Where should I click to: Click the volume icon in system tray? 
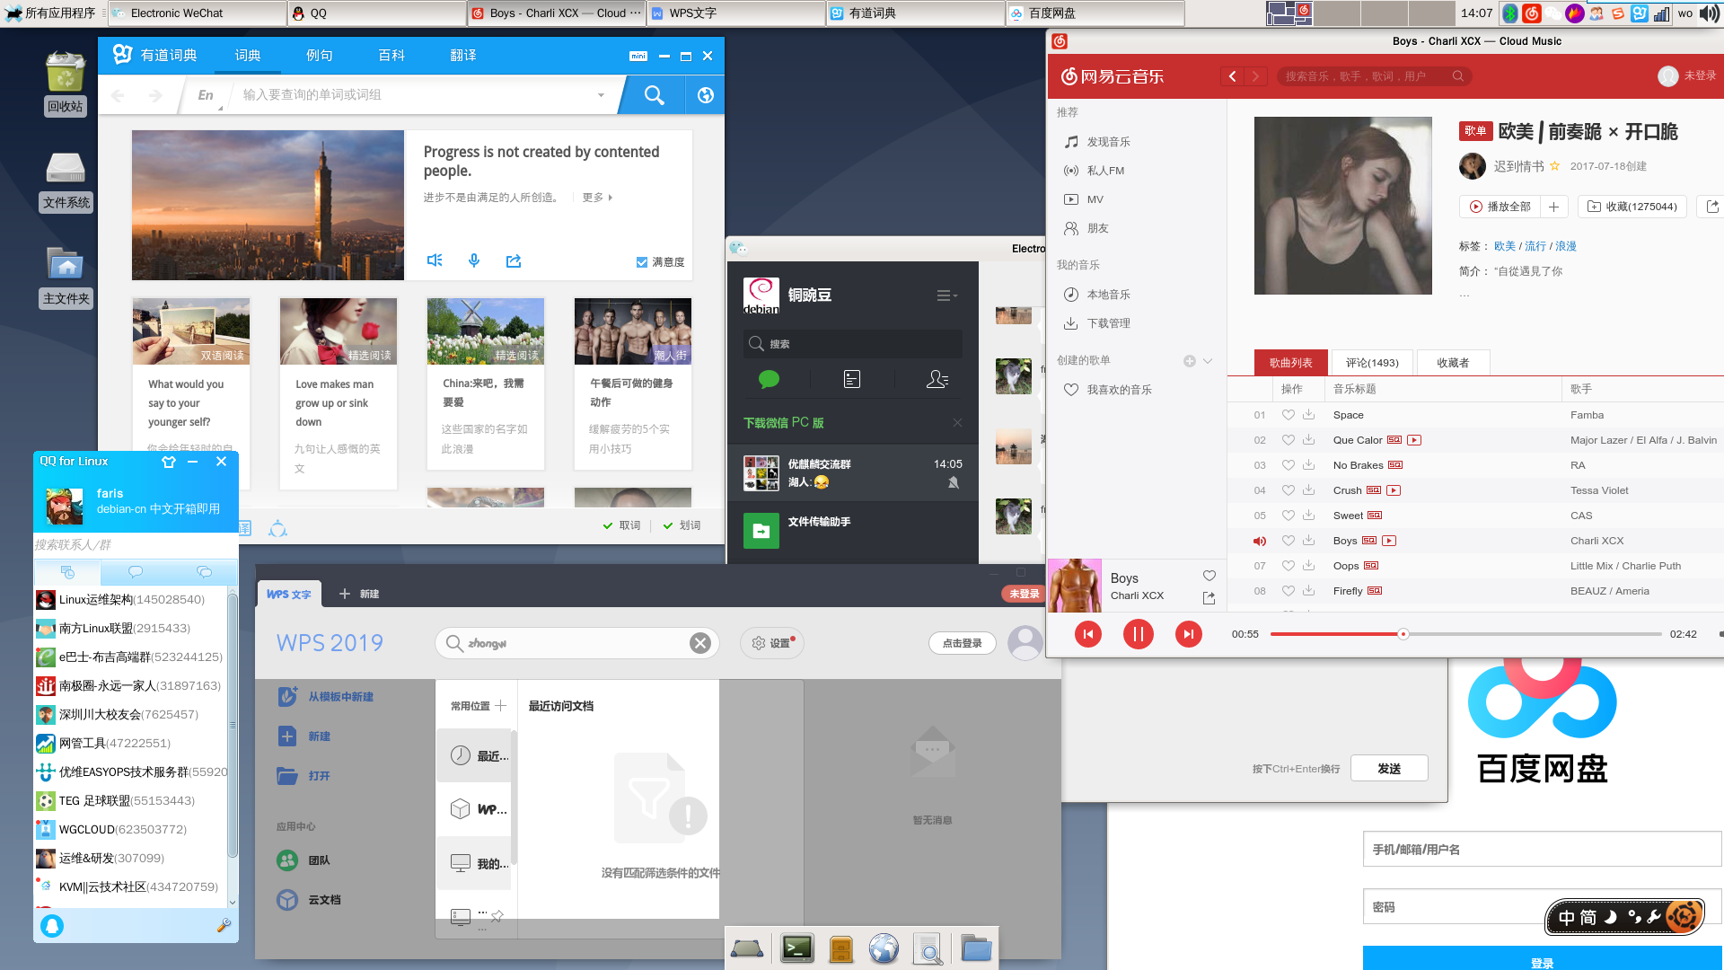click(x=1710, y=13)
